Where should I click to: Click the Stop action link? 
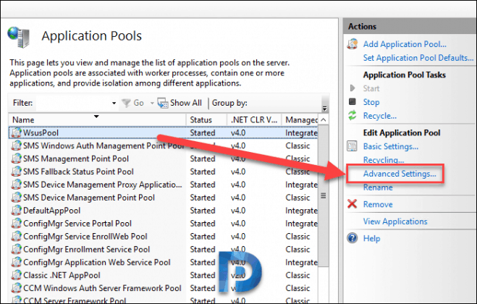click(x=371, y=102)
